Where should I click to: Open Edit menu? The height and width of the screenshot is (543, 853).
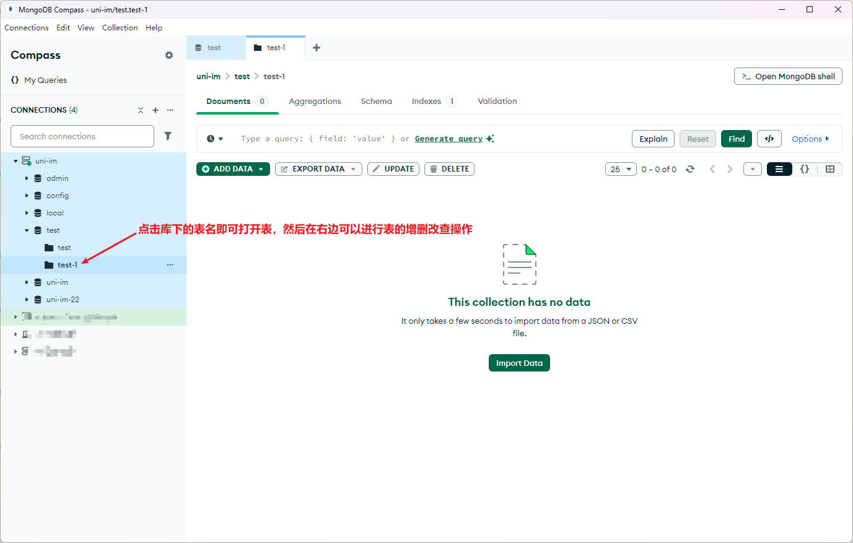point(63,28)
